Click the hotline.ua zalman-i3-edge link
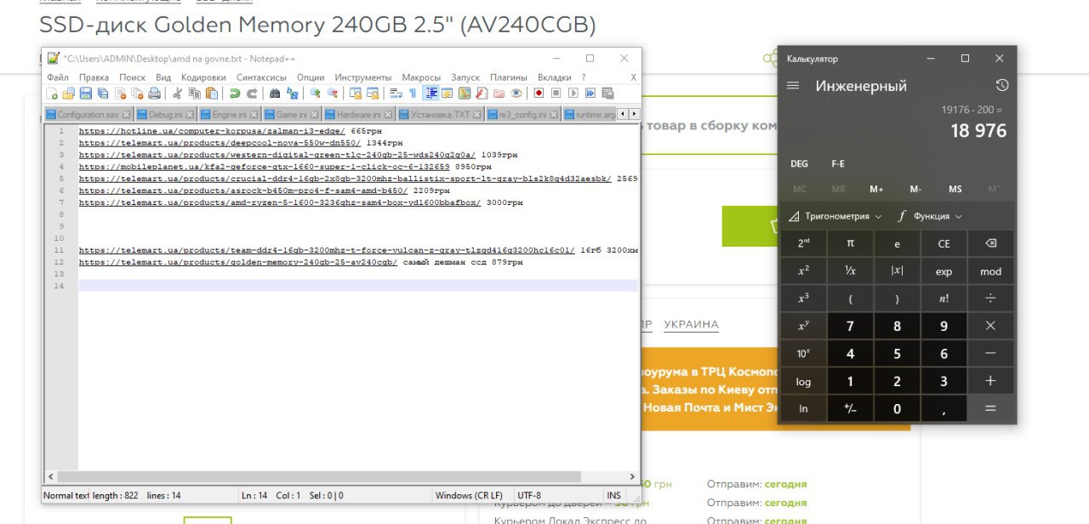Screen dimensions: 1089x524 212,132
